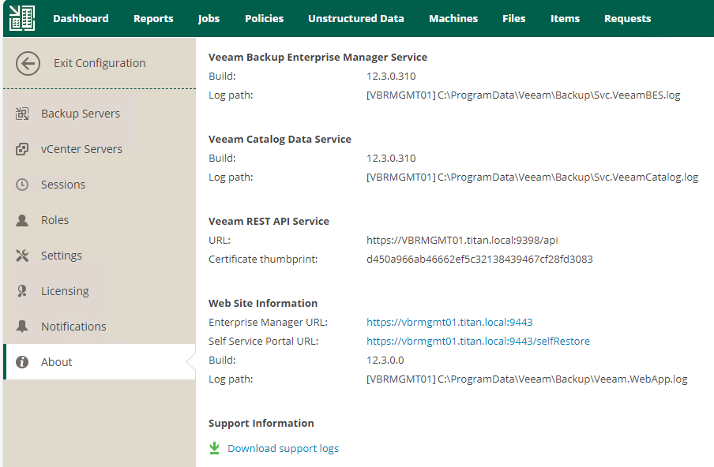Viewport: 714px width, 467px height.
Task: Click the Veeam Catalog Data Service heading
Action: [280, 139]
